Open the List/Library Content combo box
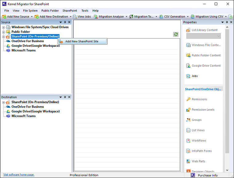The image size is (234, 178). [x=204, y=36]
